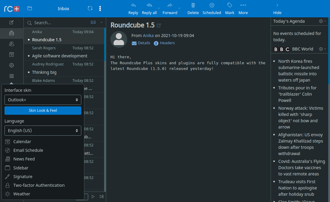Click the Compose icon in the left bar
Viewport: 330px width, 202px height.
point(12,22)
